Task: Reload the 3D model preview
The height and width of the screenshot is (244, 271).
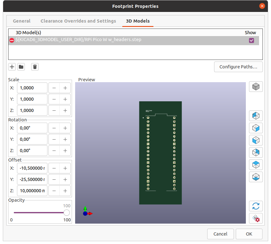Action: 256,206
